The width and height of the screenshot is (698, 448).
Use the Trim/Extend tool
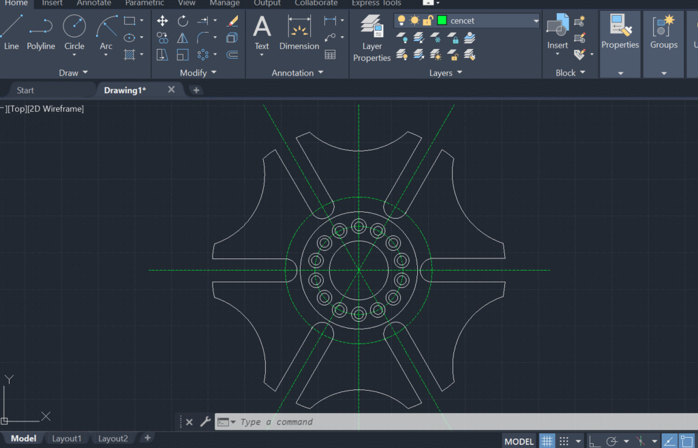203,20
